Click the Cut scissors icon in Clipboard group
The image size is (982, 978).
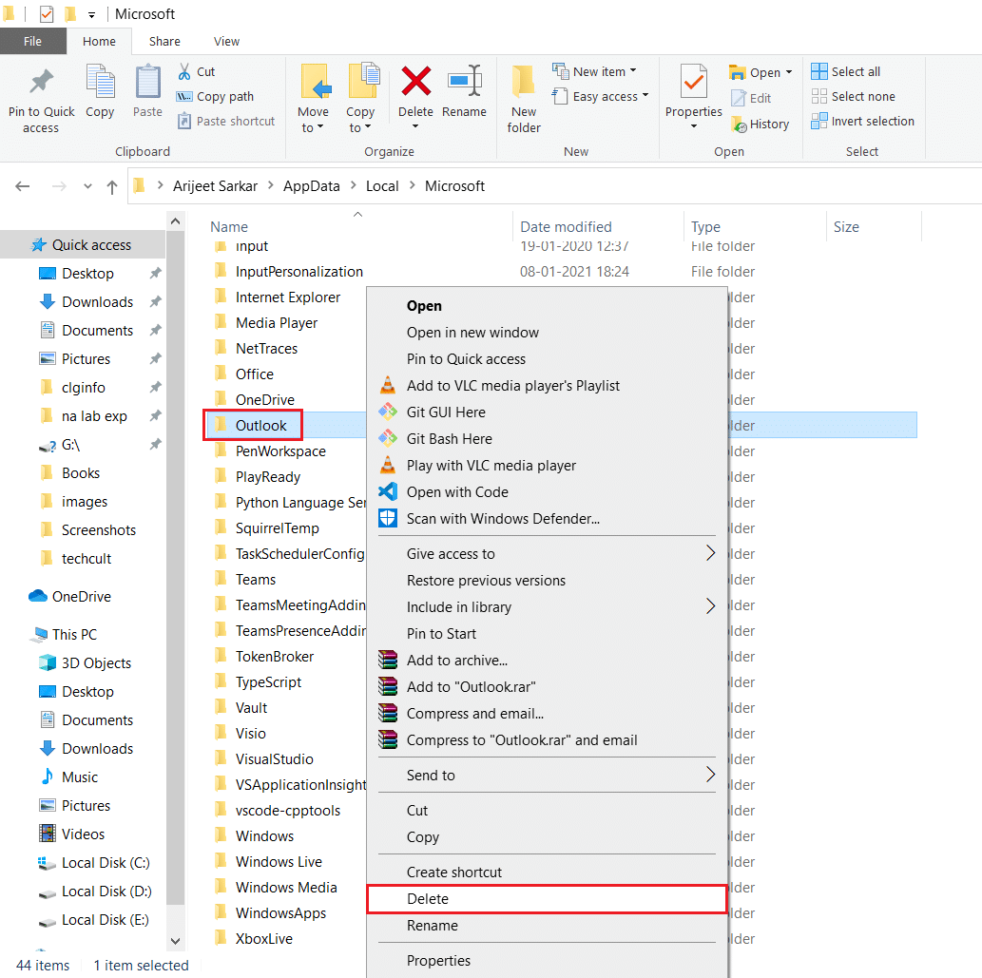pos(184,71)
